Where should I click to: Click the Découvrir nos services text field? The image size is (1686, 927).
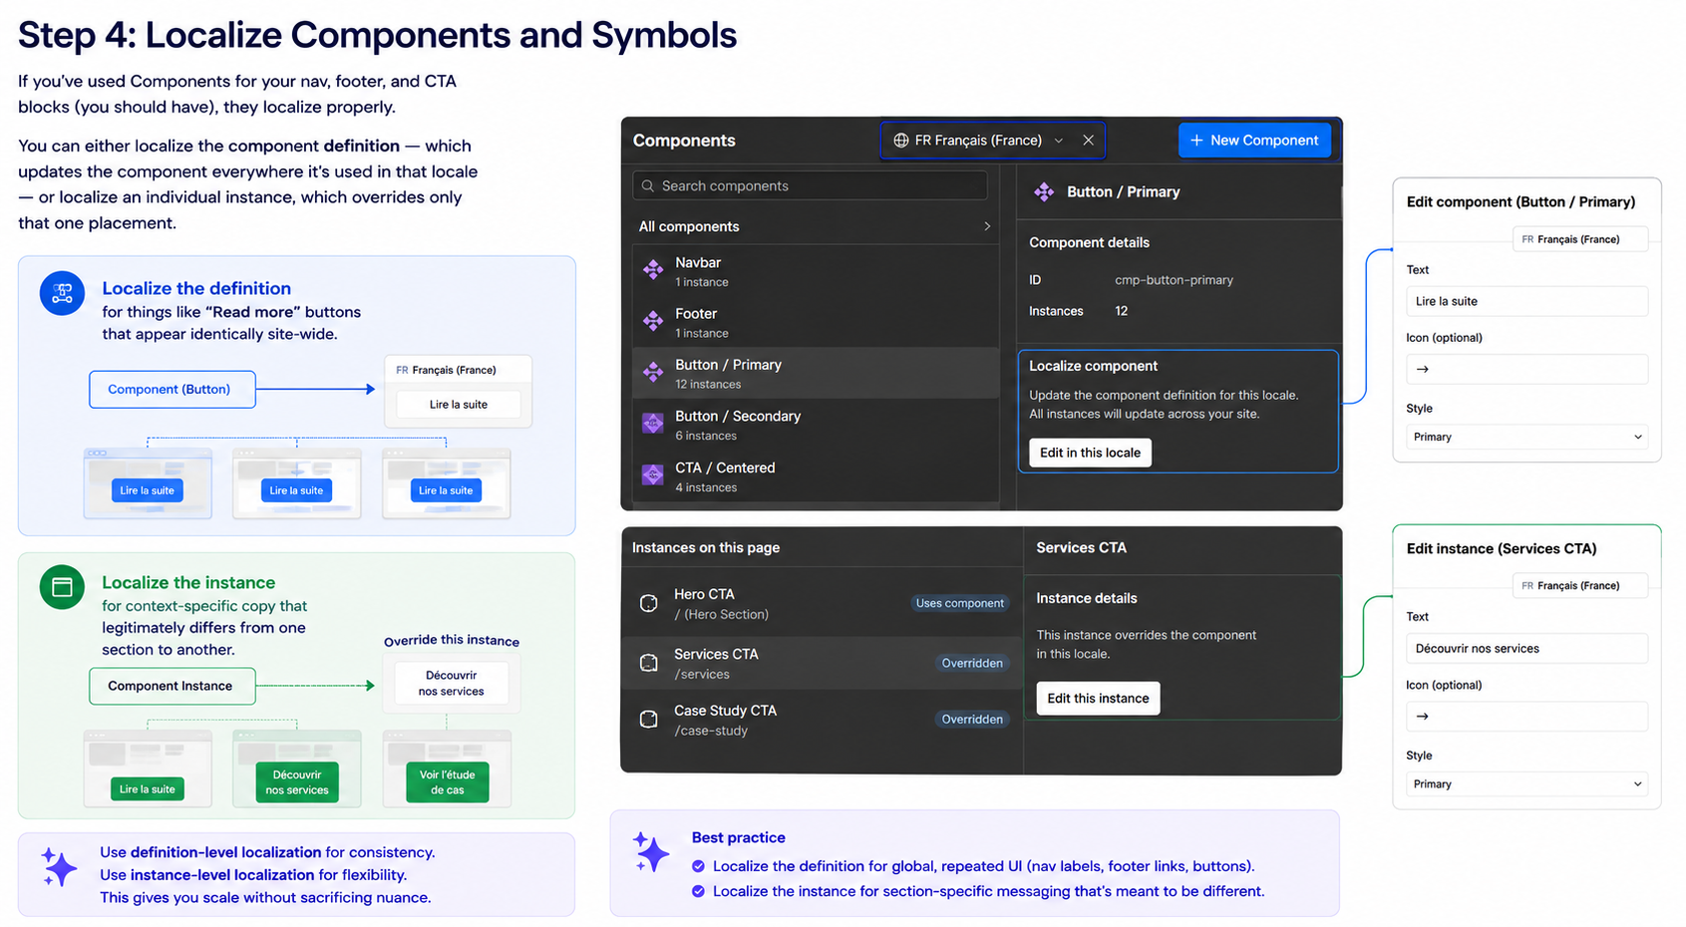click(1526, 648)
